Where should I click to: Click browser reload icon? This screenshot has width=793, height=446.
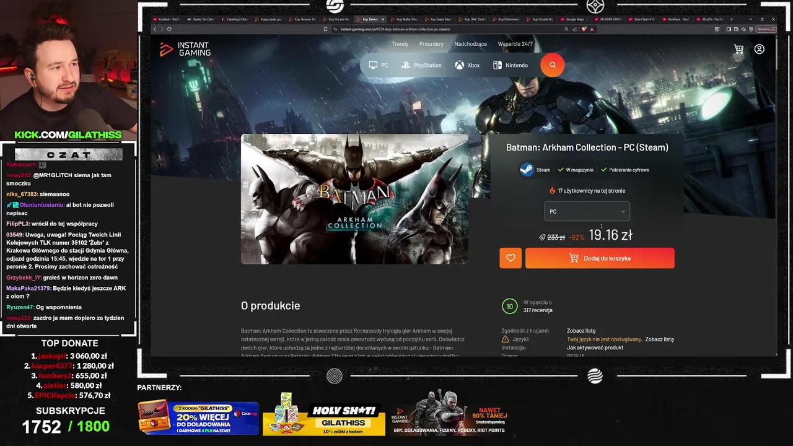point(169,29)
